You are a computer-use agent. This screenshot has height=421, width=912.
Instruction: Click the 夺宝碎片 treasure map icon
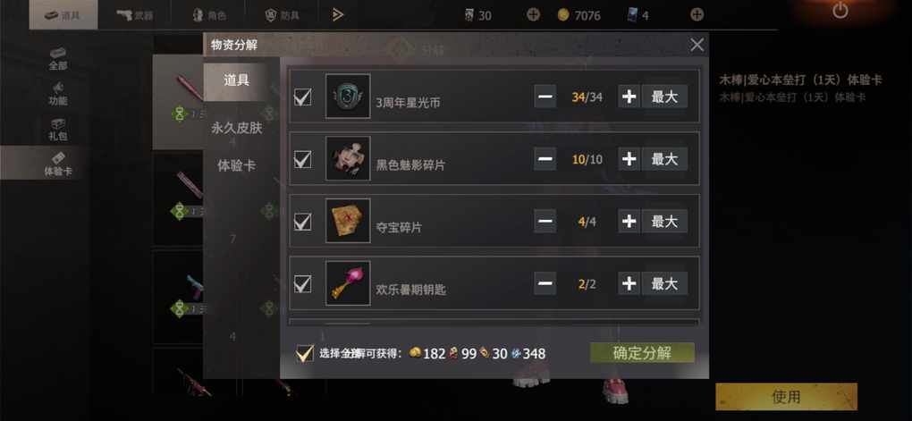348,221
